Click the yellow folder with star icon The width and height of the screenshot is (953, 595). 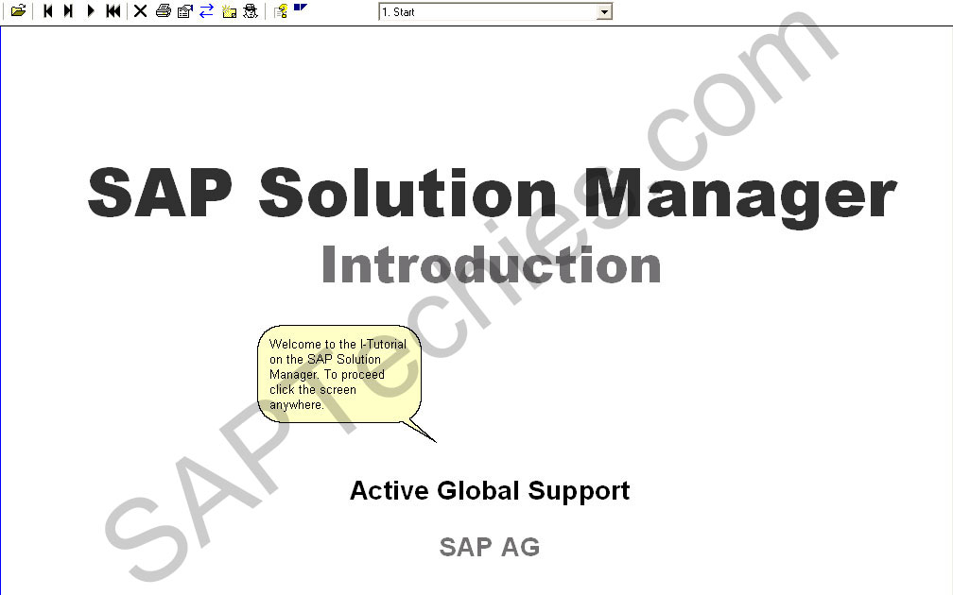point(229,11)
